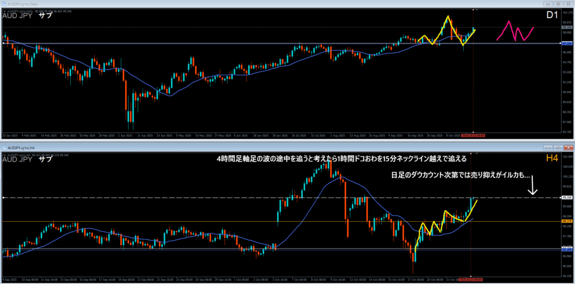Click the サブ label in the Daily chart
Viewport: 575px width, 284px height.
[x=45, y=16]
